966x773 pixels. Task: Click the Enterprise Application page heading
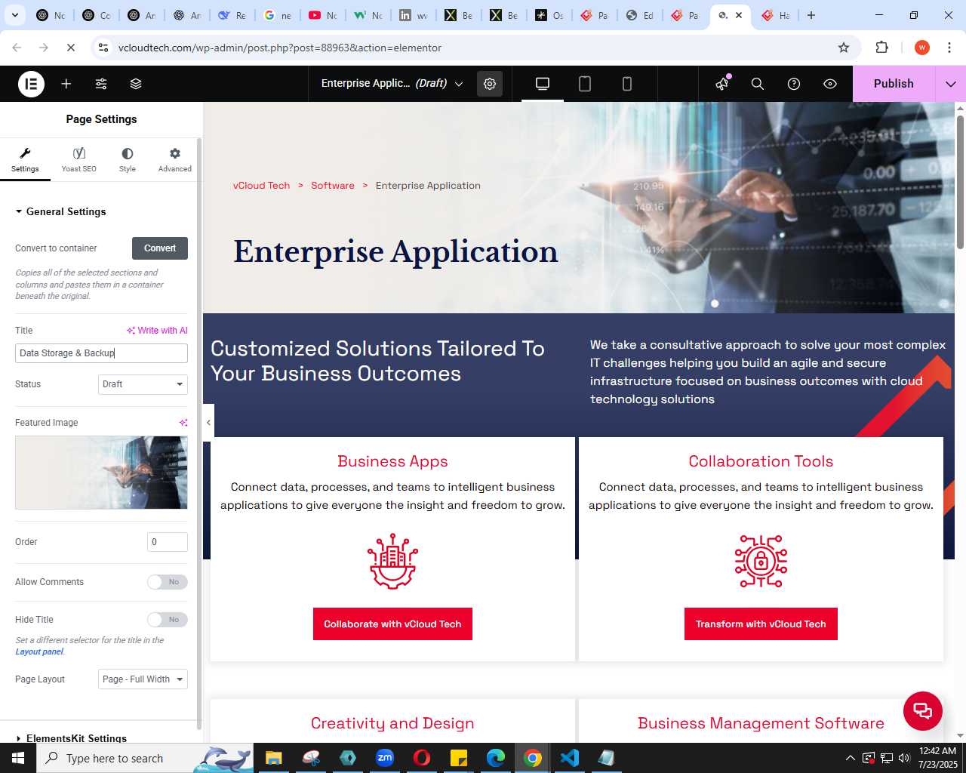tap(395, 251)
